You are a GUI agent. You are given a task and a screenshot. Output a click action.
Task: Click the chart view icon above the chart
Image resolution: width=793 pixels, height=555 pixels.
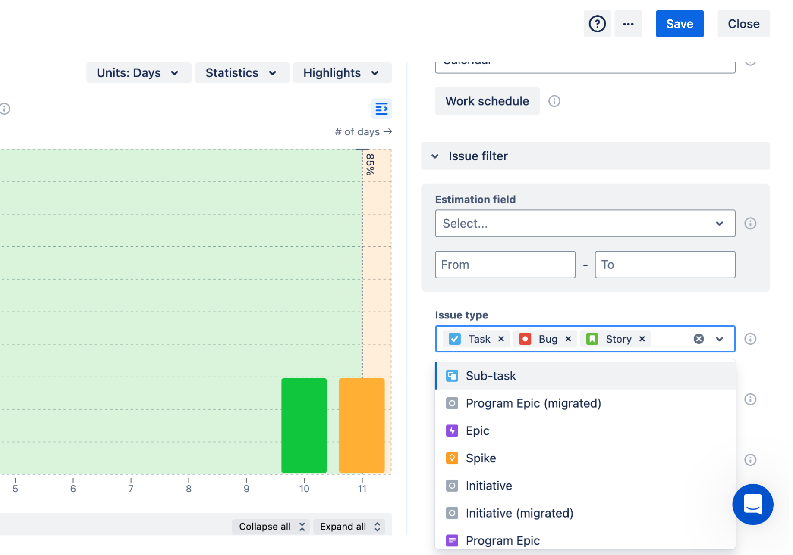click(381, 109)
